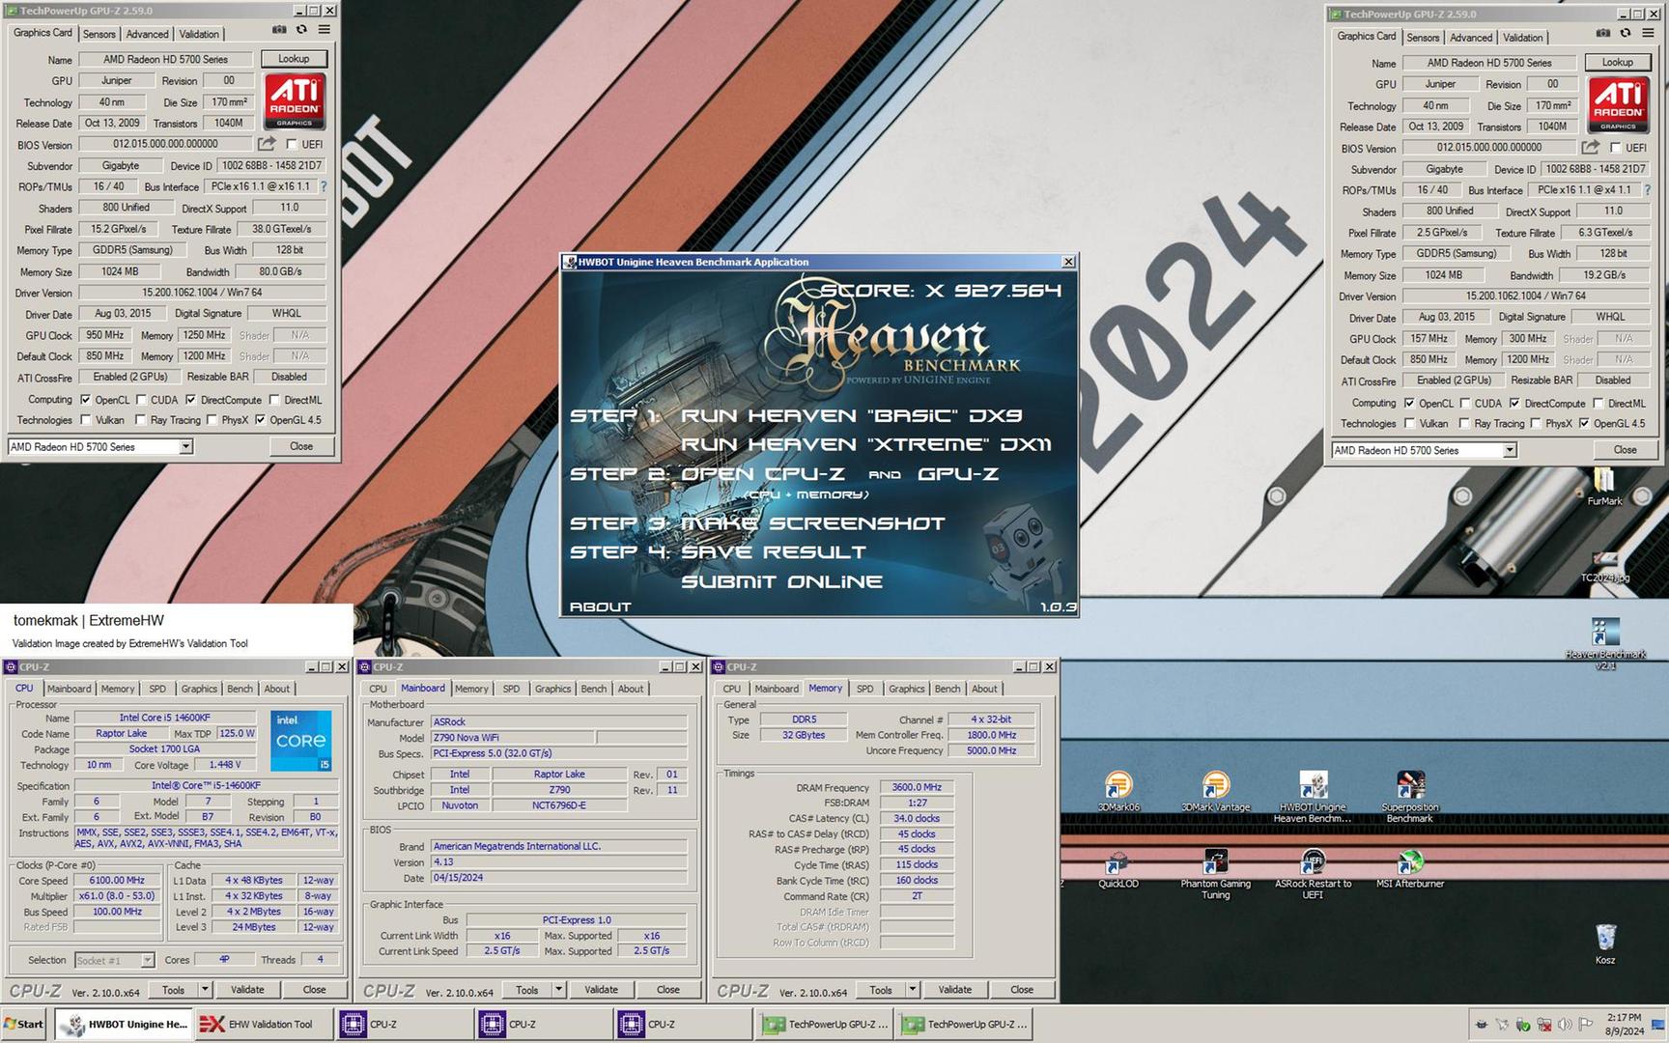1669x1043 pixels.
Task: Open ASRock Restart to UEFI shortcut
Action: tap(1313, 874)
